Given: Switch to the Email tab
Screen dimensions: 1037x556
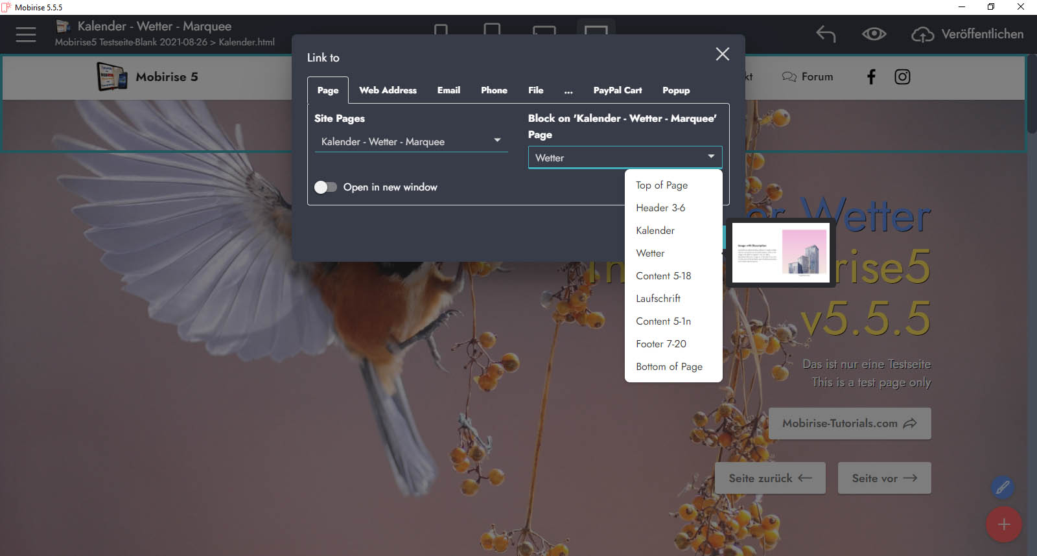Looking at the screenshot, I should 449,90.
